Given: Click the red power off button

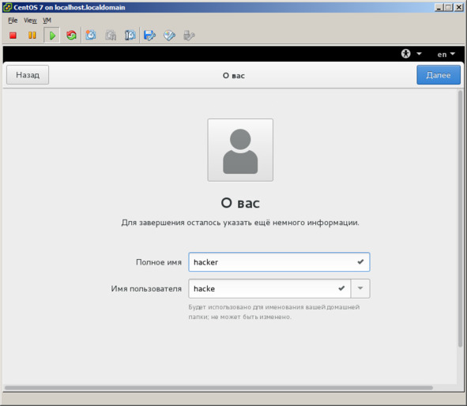Looking at the screenshot, I should coord(13,36).
